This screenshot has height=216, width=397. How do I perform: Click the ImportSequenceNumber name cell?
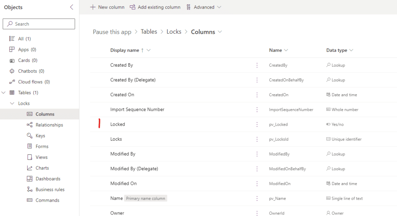point(291,110)
